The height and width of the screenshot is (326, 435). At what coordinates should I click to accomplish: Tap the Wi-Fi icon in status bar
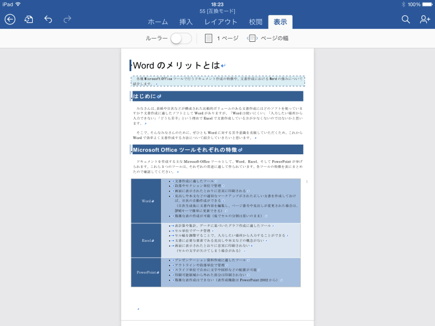pos(18,4)
